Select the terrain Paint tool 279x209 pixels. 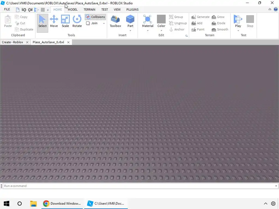pos(198,29)
